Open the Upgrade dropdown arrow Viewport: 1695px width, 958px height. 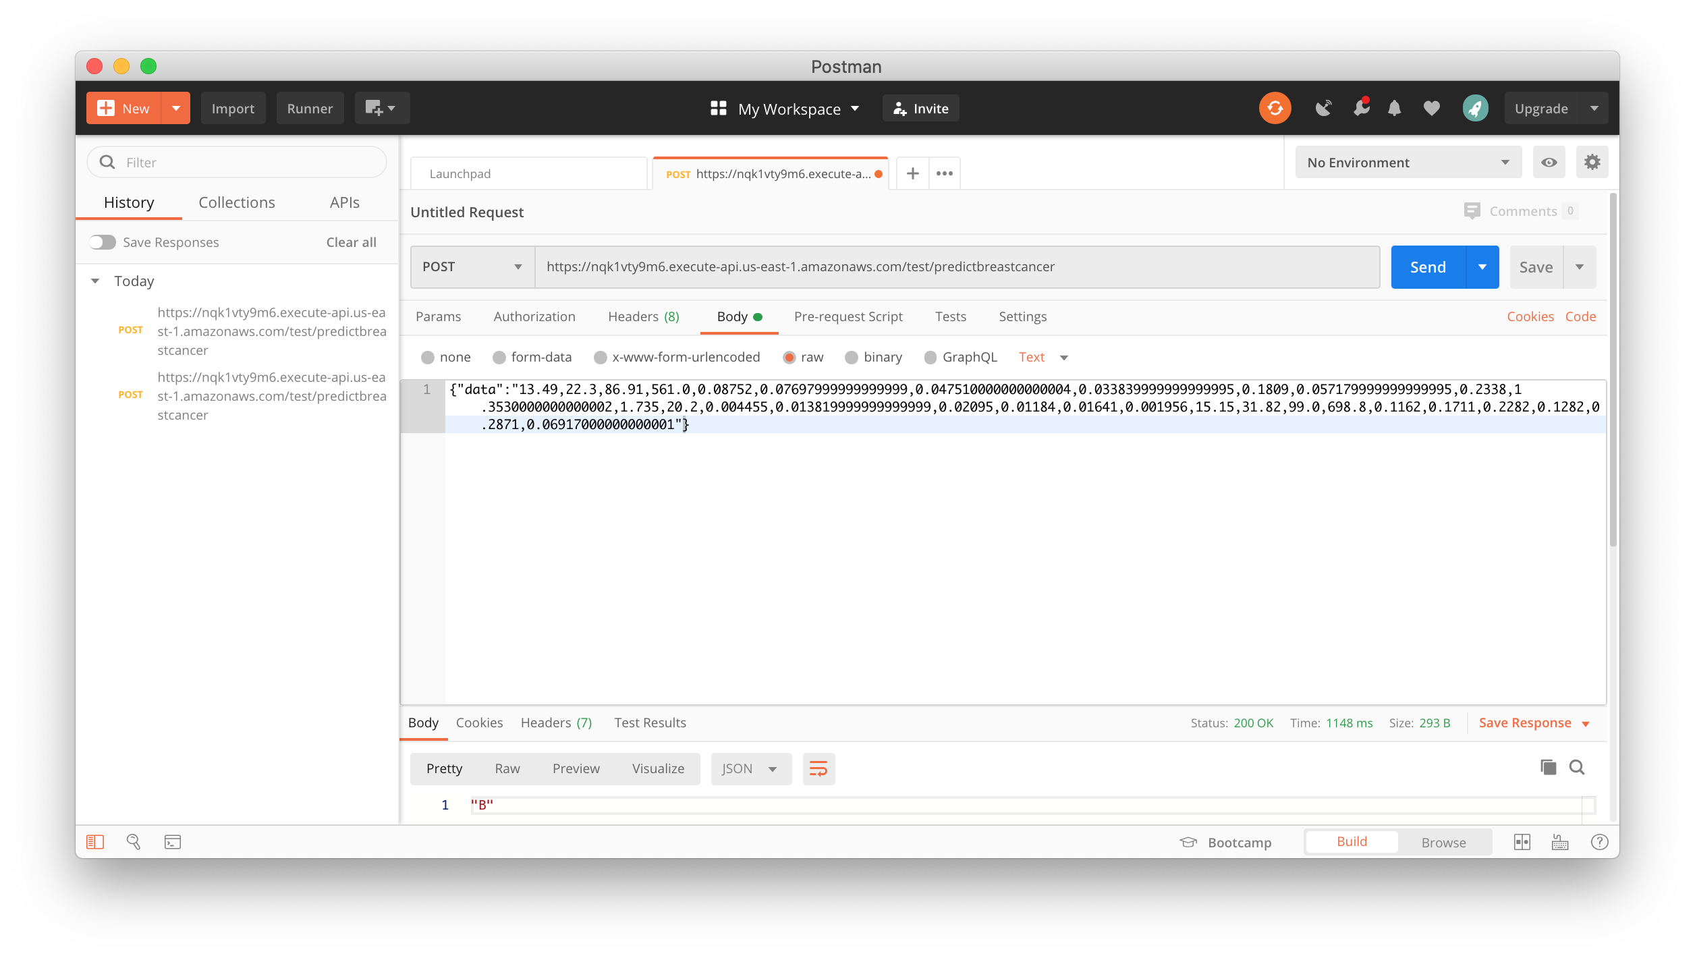1594,108
